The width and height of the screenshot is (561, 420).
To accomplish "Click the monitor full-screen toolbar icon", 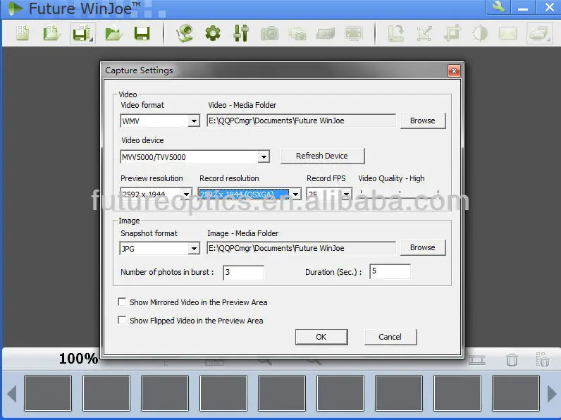I will point(354,34).
